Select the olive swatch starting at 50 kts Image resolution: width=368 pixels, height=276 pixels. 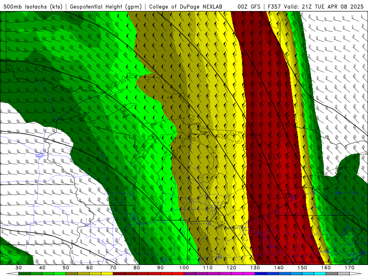point(72,273)
